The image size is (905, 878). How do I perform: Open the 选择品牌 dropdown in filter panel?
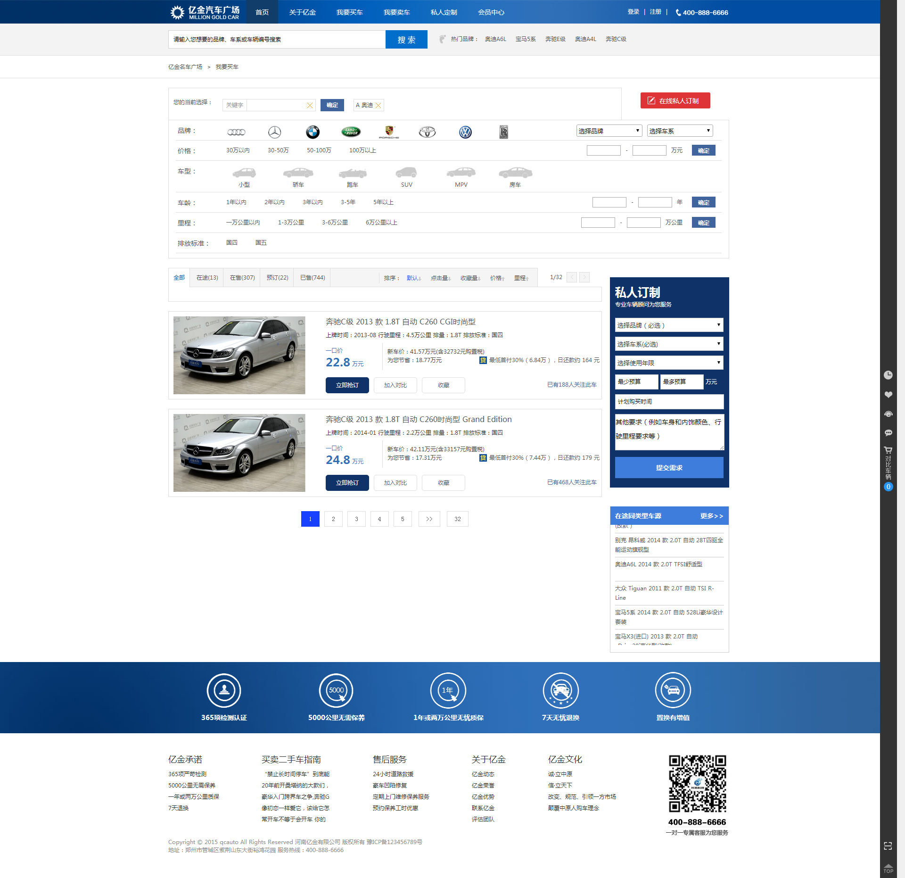click(609, 131)
